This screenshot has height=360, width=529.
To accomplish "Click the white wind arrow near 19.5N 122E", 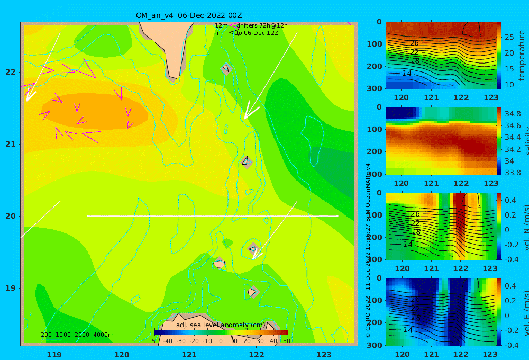I will point(275,230).
